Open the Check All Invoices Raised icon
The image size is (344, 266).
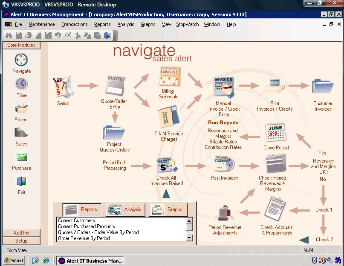pos(167,165)
